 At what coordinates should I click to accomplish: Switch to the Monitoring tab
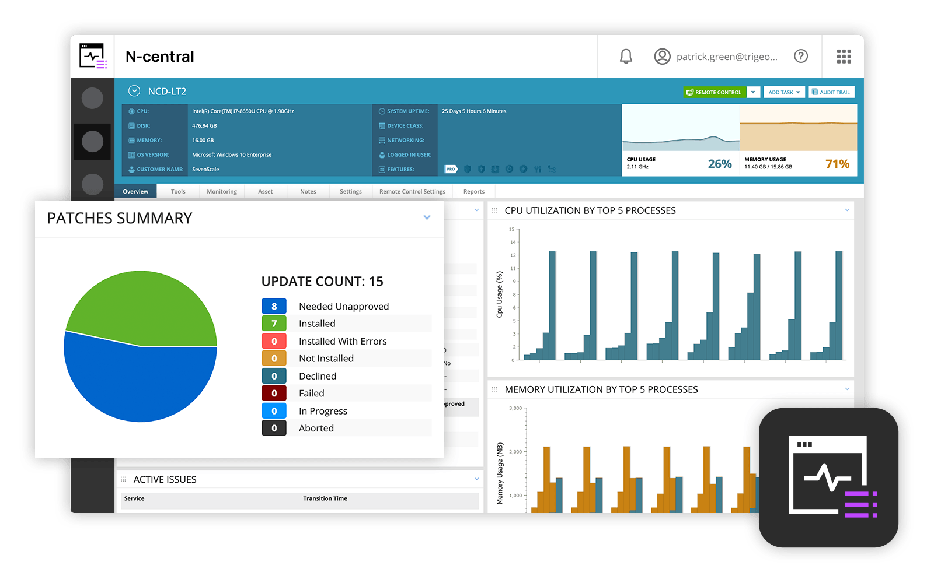pos(221,191)
